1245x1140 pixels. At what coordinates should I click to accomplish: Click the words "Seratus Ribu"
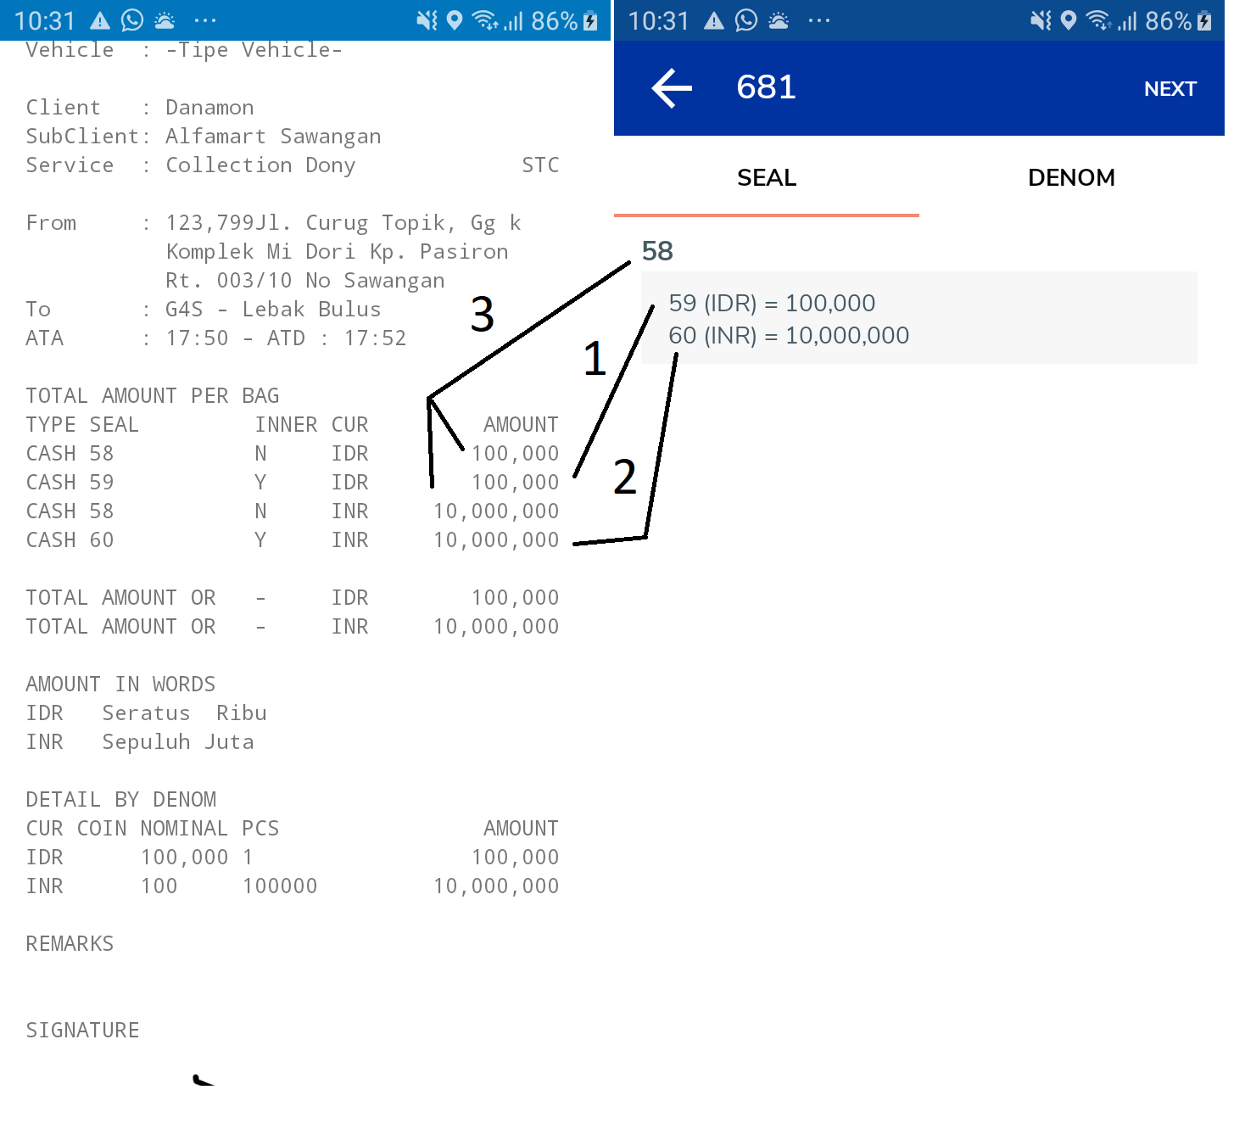[x=184, y=713]
